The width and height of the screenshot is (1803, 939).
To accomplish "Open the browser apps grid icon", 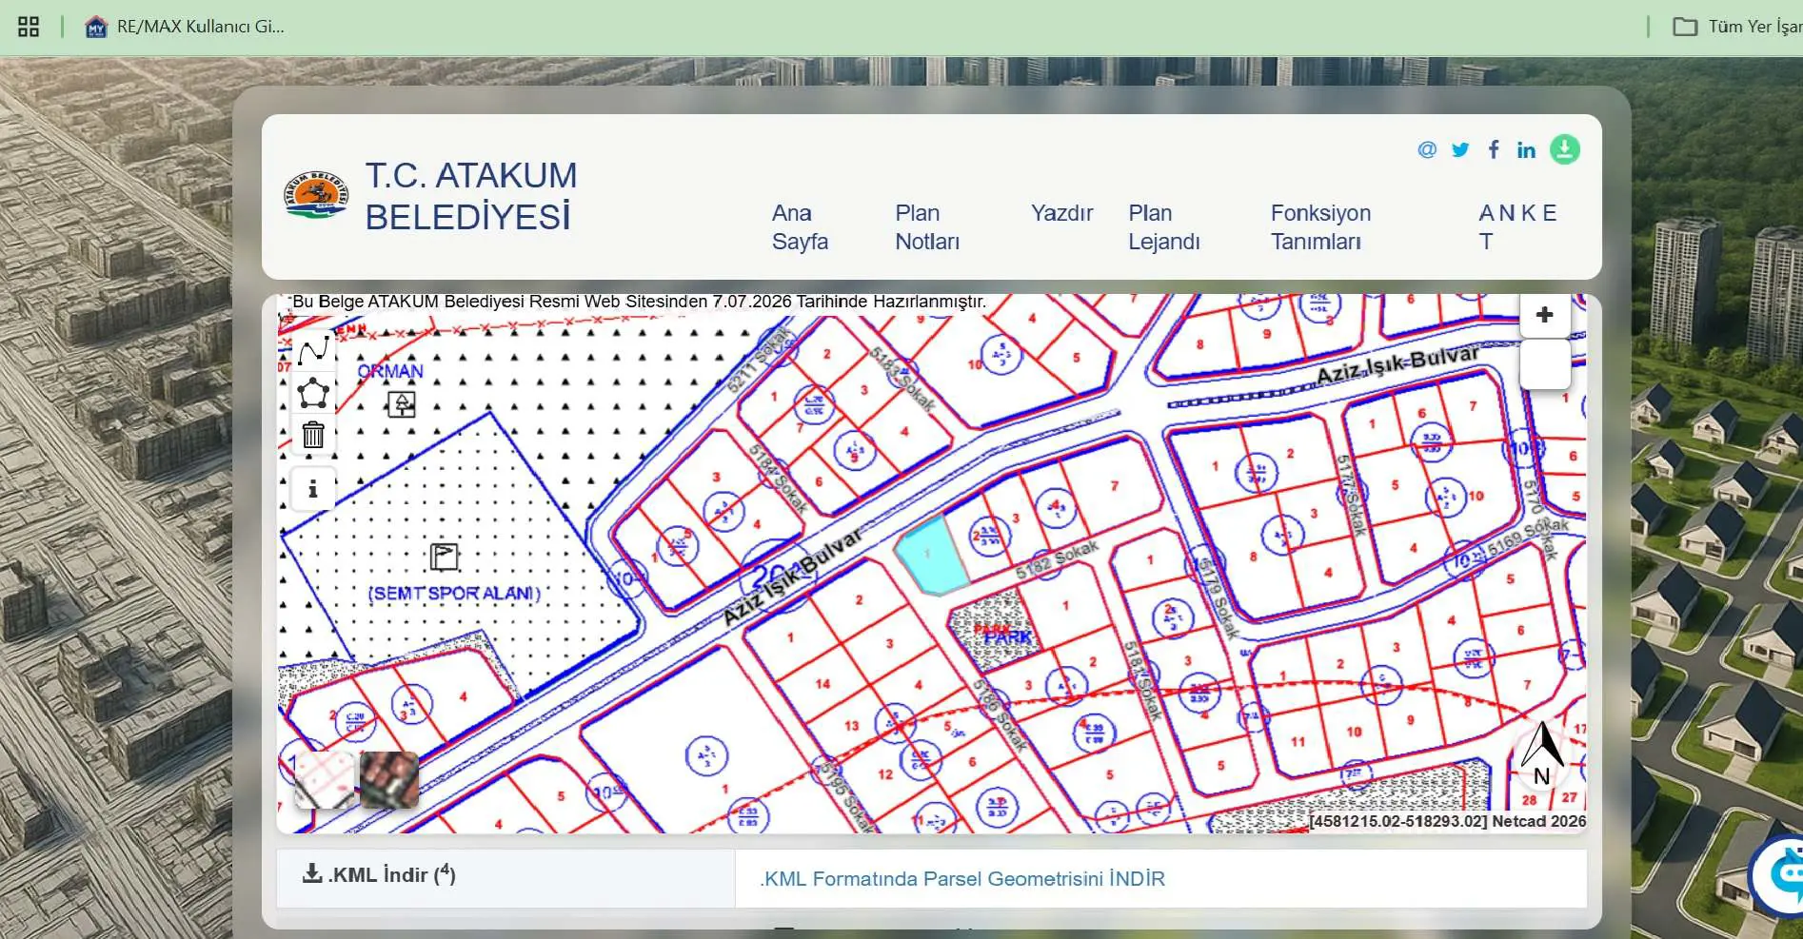I will pos(29,27).
